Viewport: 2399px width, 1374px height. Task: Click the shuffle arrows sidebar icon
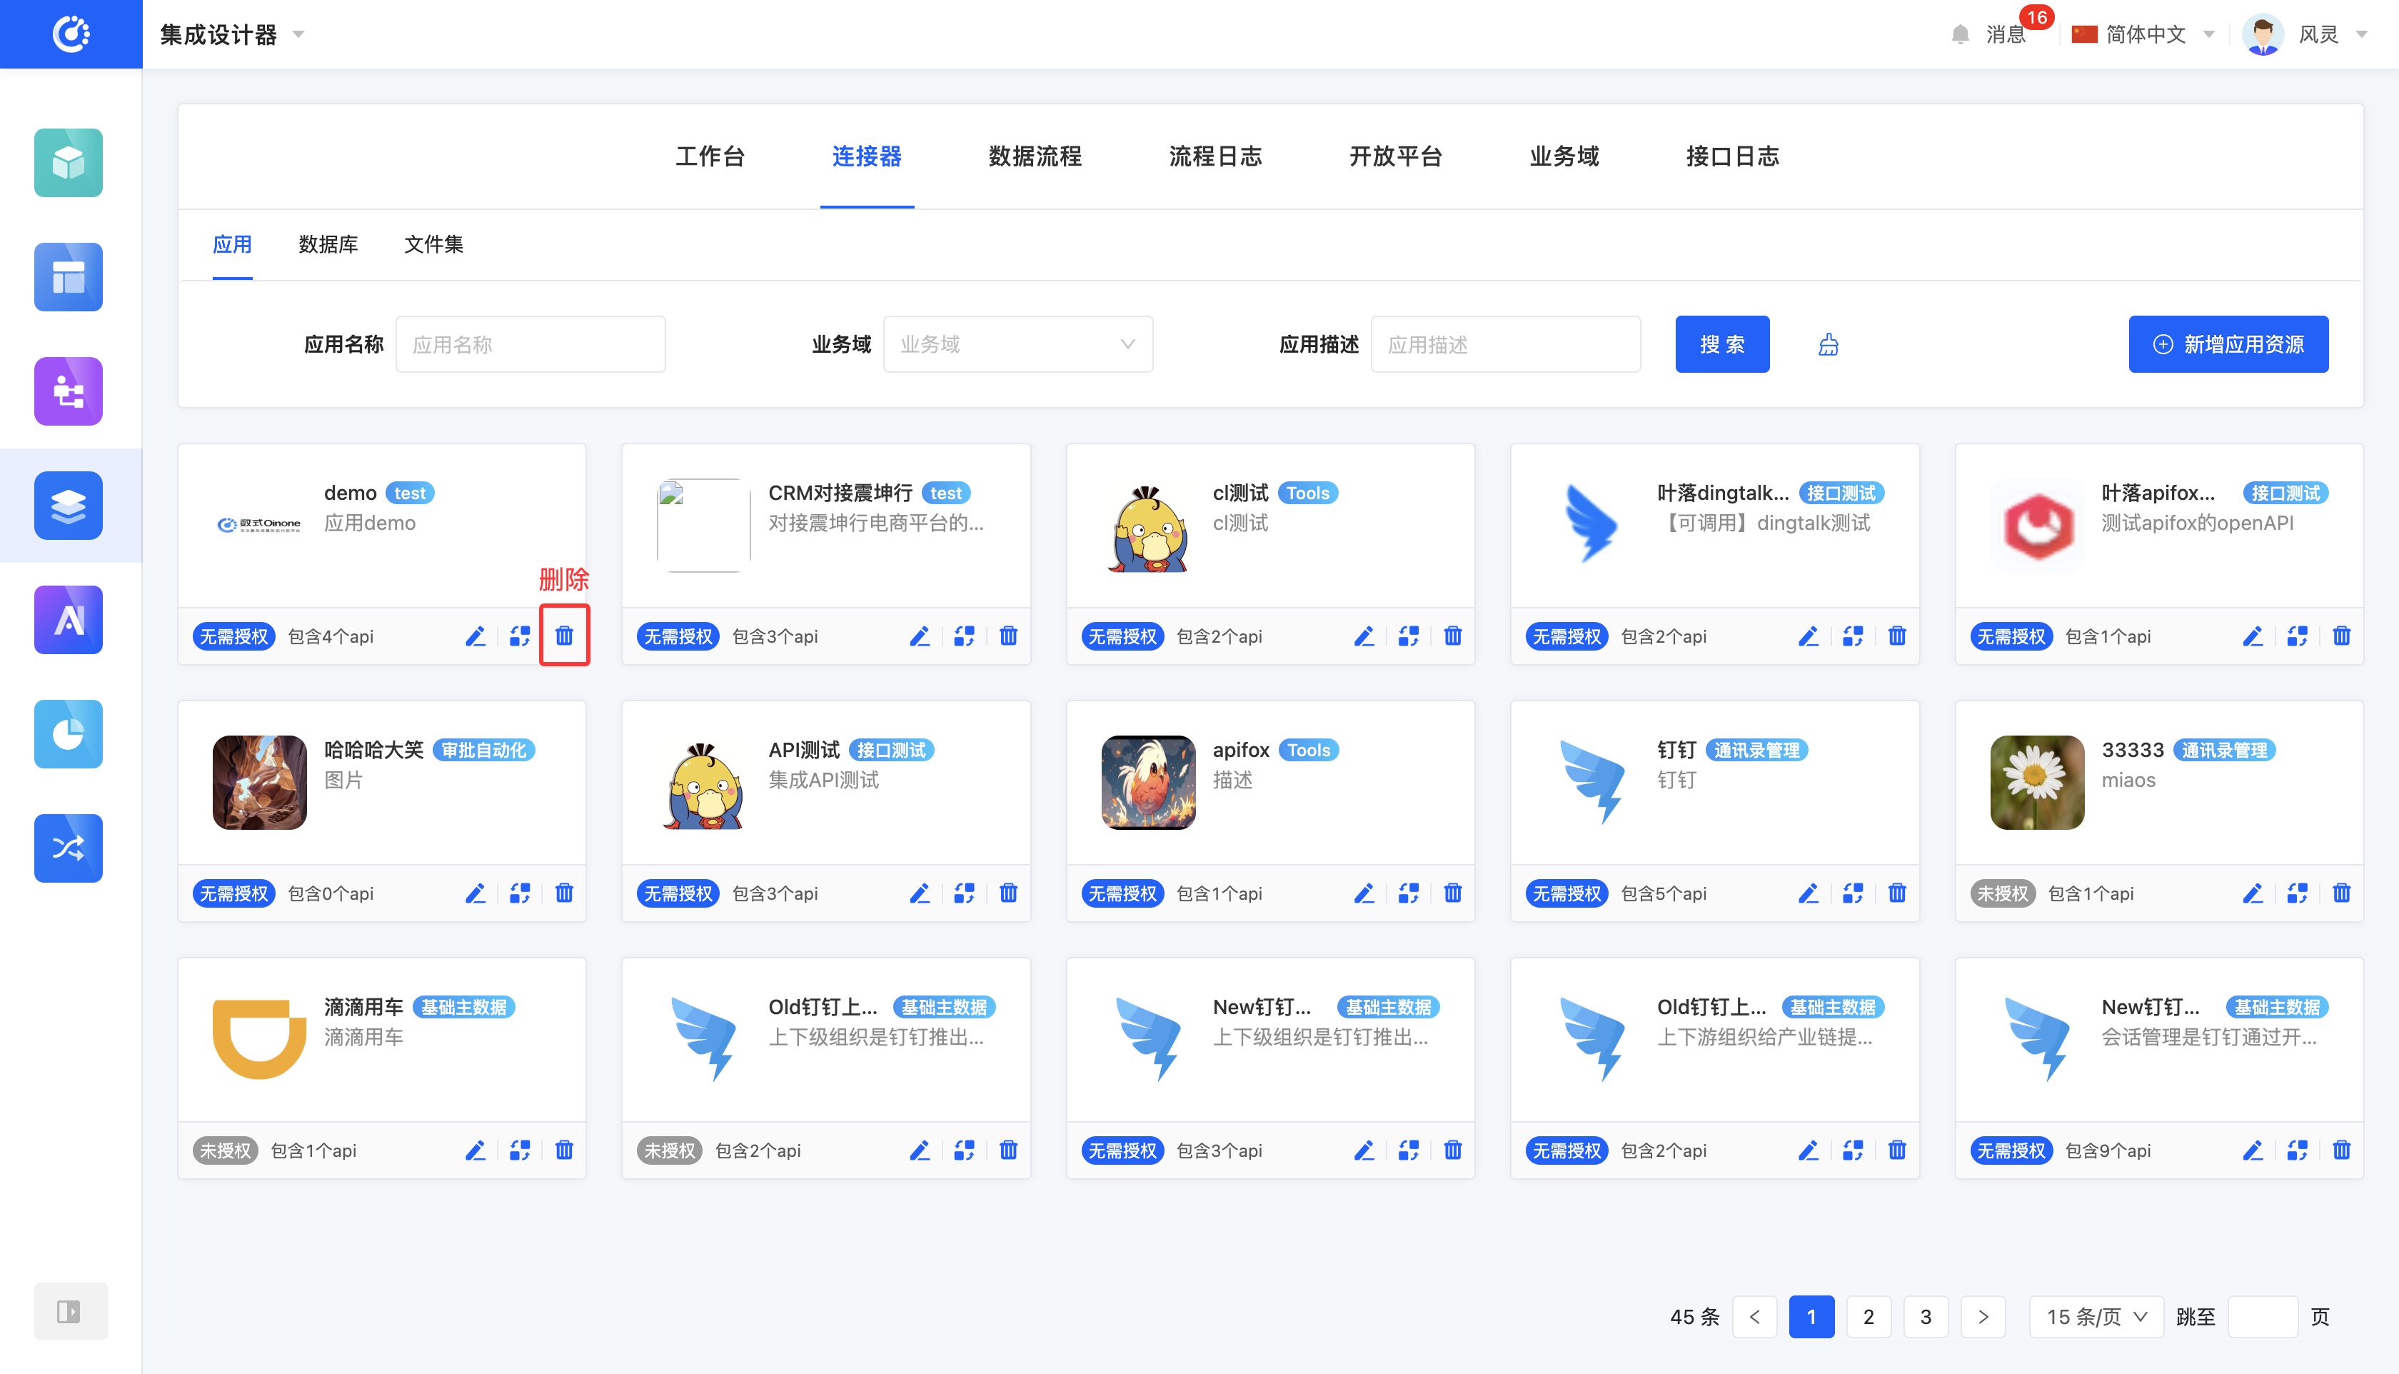coord(68,848)
